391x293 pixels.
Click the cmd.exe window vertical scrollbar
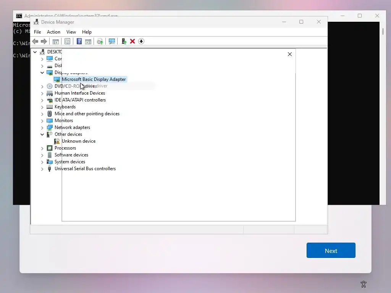coord(383,113)
